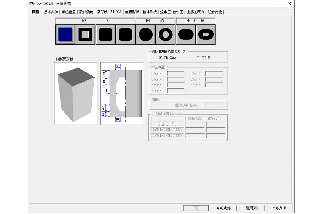
Task: Click the 適用(A) button
Action: coord(252,208)
